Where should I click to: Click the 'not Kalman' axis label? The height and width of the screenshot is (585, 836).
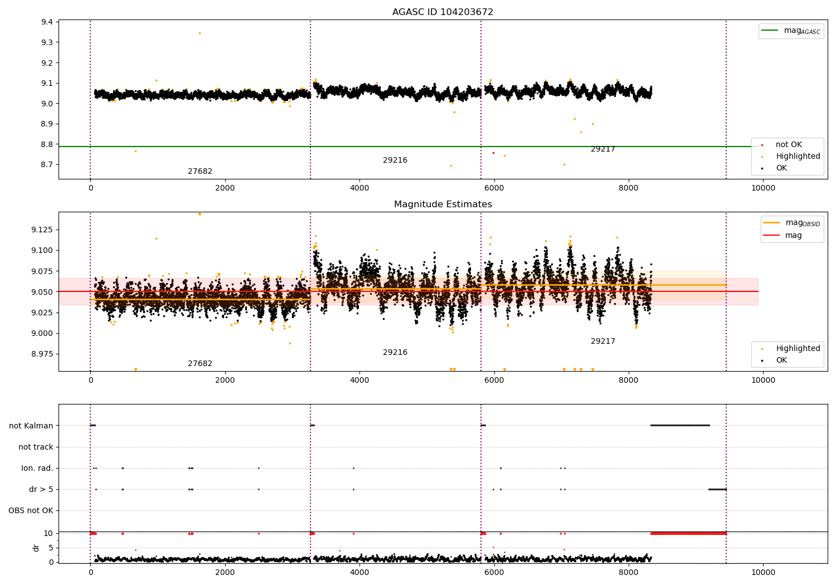[31, 426]
